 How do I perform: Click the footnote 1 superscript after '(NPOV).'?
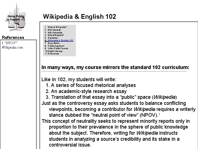159,114
